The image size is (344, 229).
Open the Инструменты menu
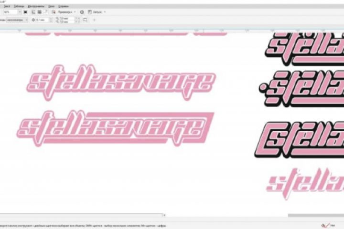[36, 6]
